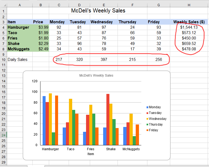Click the red Tuesday legend marker

pos(147,113)
